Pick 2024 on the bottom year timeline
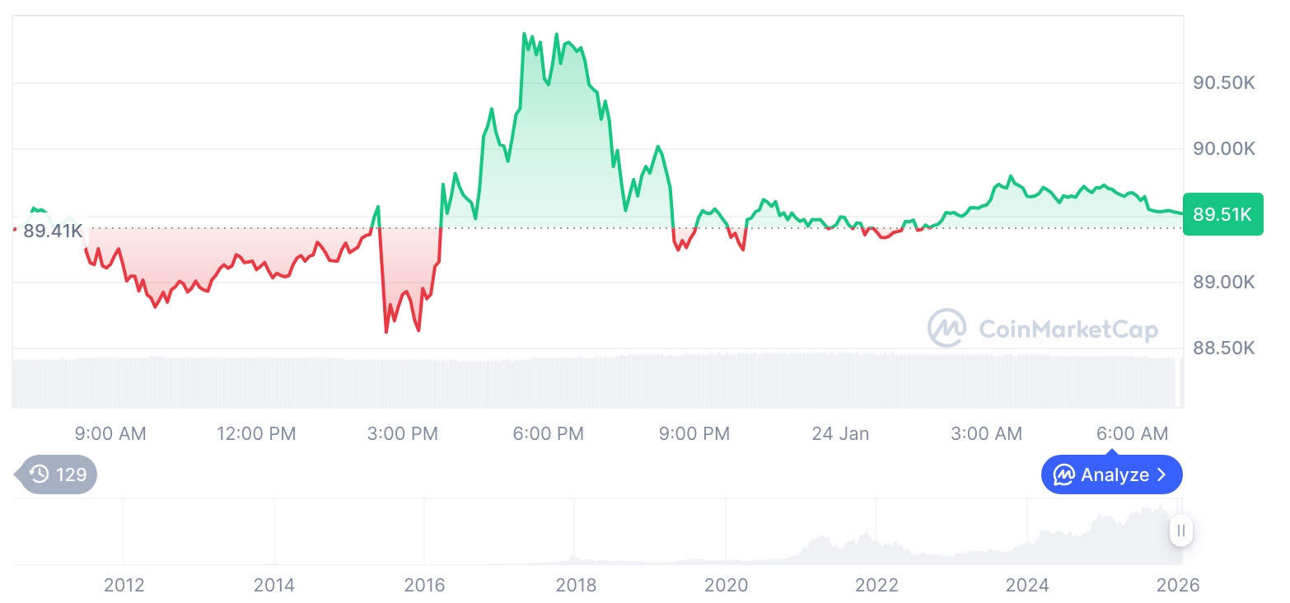The height and width of the screenshot is (603, 1290). point(1027,586)
